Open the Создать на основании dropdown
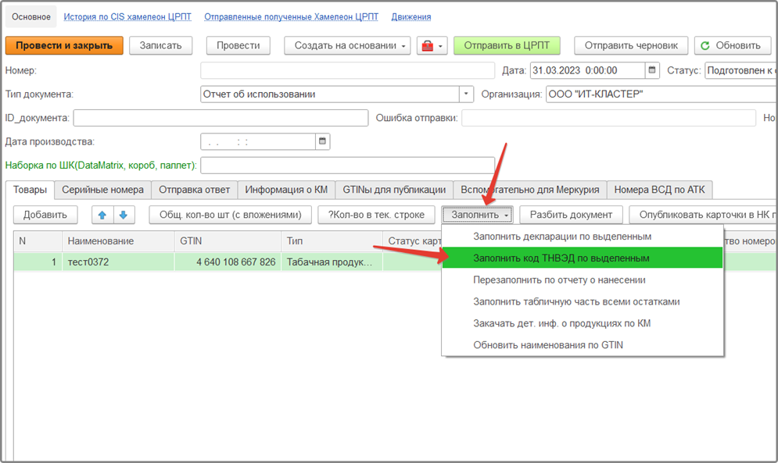 point(347,45)
